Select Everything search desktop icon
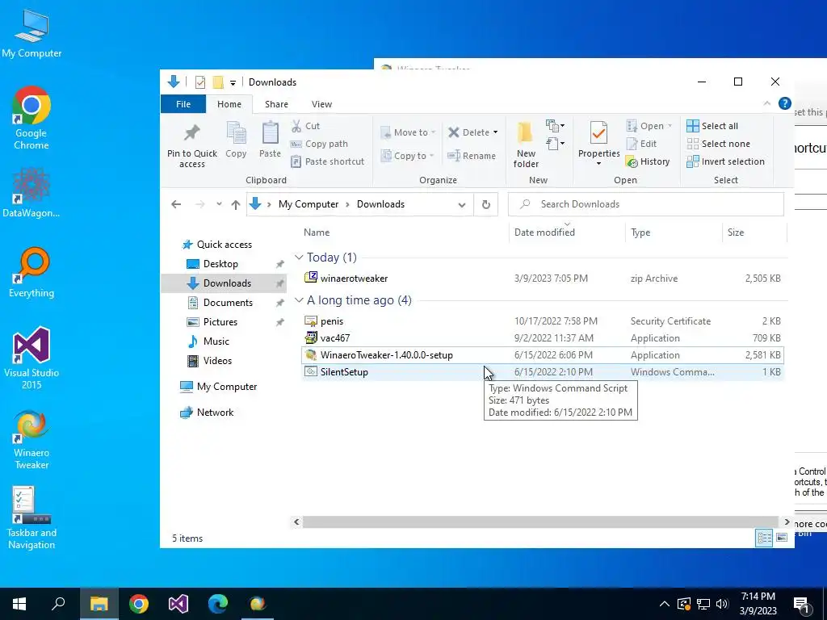 (31, 273)
